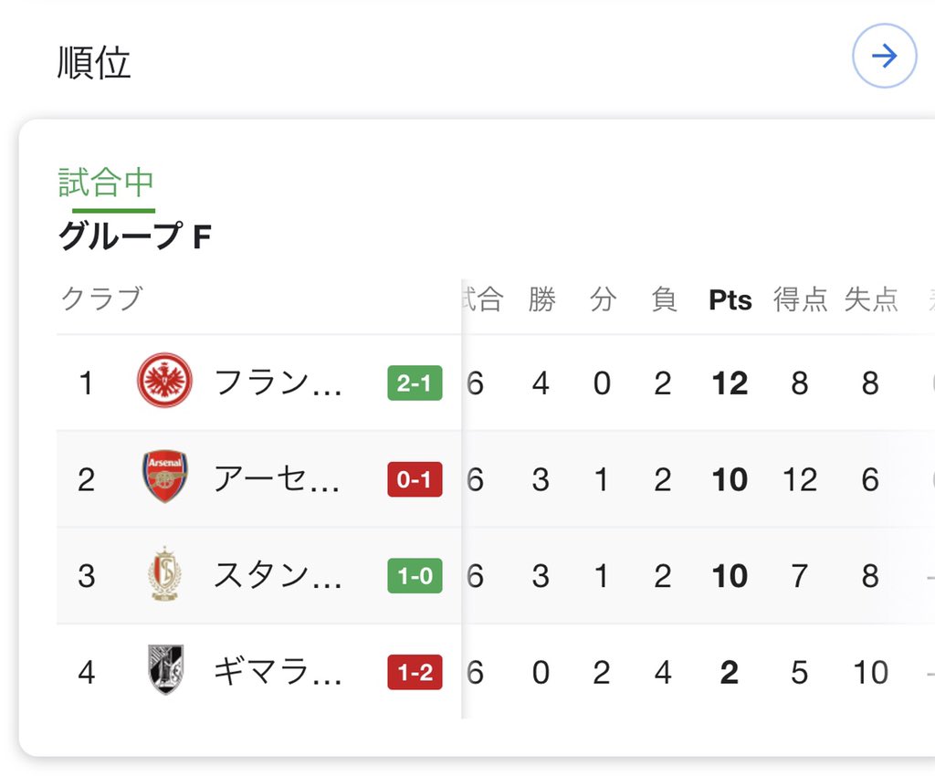Click the Pts column header
This screenshot has height=776, width=935.
click(730, 299)
